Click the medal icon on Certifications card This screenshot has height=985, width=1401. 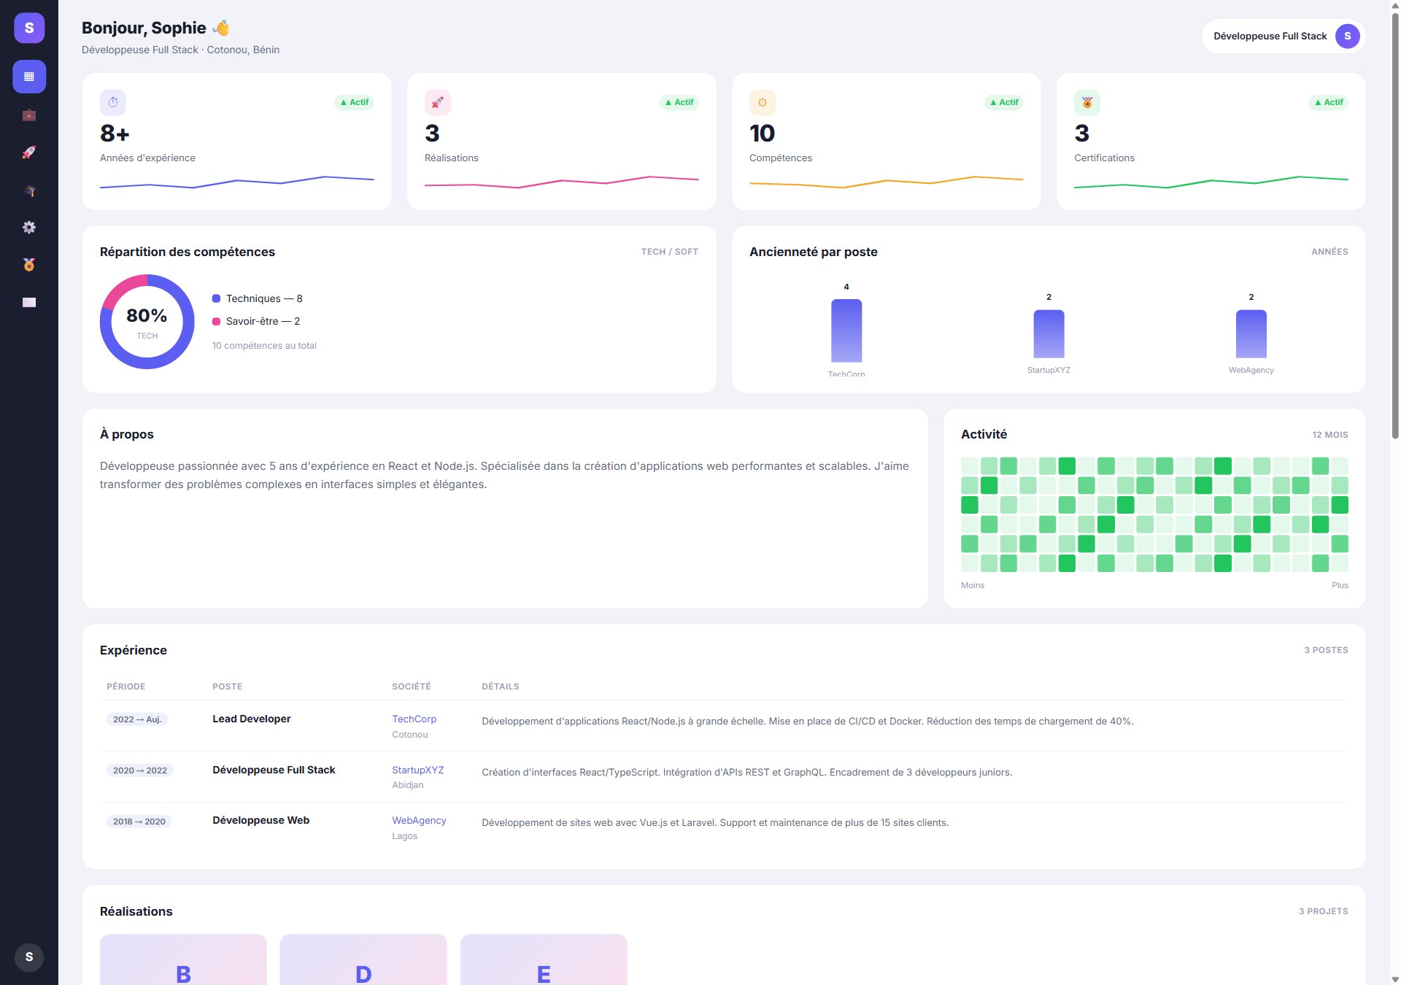coord(1087,102)
